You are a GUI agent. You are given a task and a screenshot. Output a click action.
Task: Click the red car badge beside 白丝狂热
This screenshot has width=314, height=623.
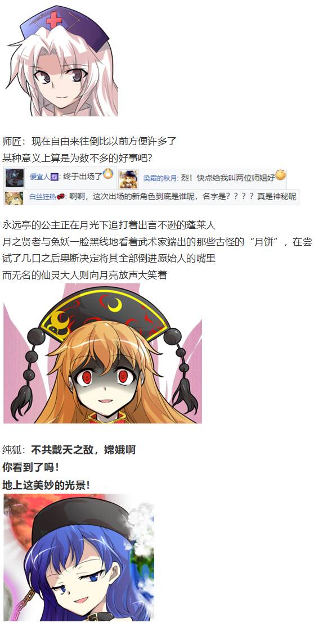[x=61, y=197]
